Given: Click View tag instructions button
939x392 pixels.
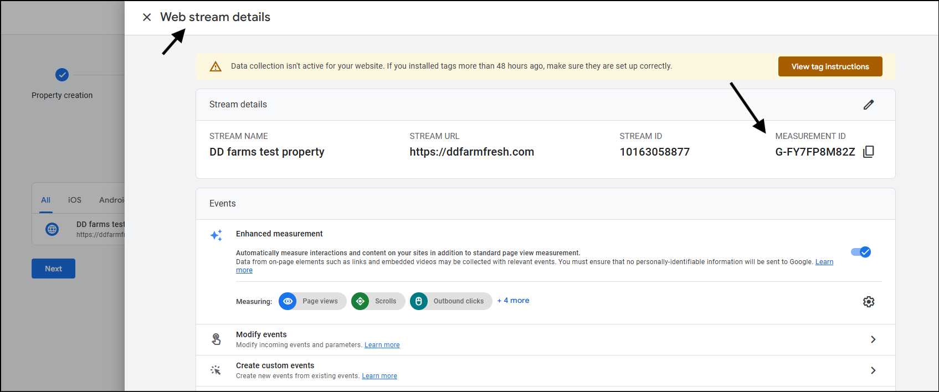Looking at the screenshot, I should coord(830,66).
